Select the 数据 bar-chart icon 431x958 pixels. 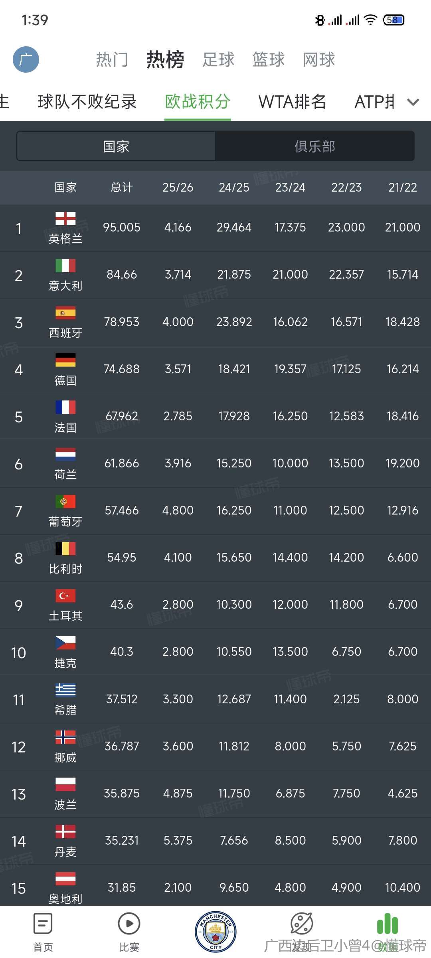pyautogui.click(x=388, y=924)
